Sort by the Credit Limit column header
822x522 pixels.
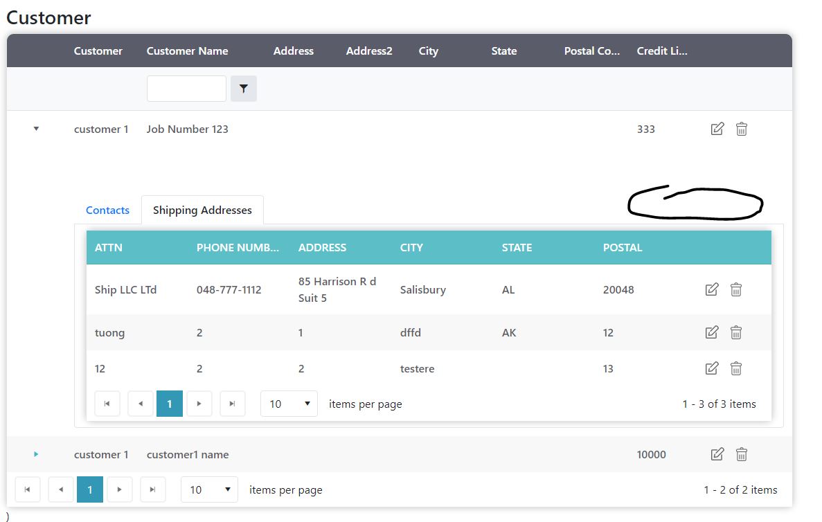coord(661,51)
